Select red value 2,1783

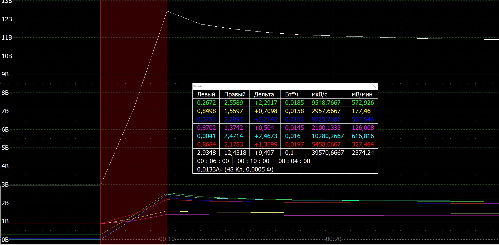233,144
